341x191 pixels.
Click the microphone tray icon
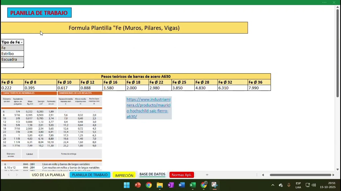pos(289,185)
